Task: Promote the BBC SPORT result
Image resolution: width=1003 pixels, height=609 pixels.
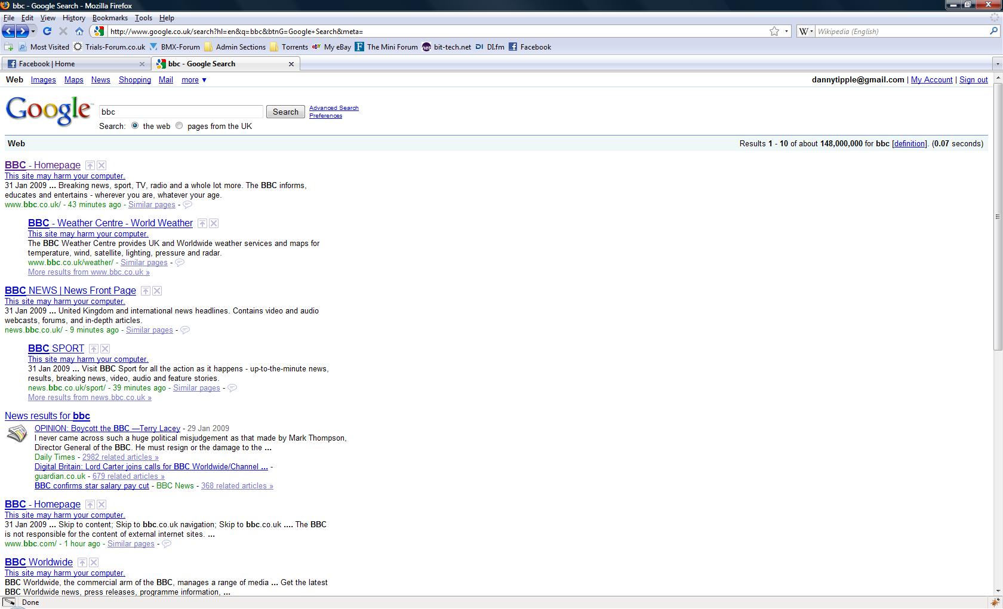Action: [x=94, y=349]
